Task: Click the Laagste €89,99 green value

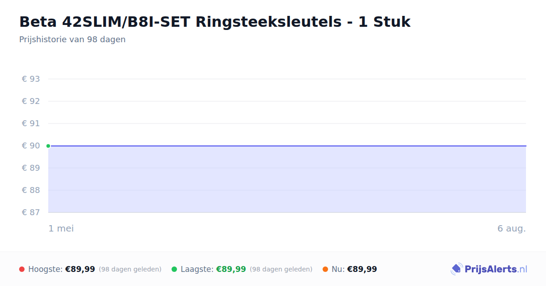Action: [231, 269]
